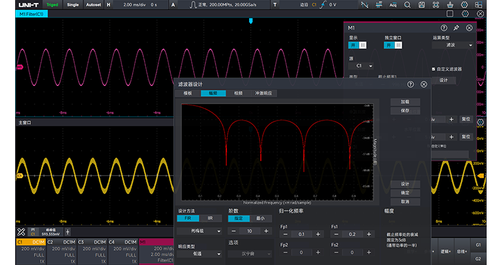Expand the C1 source dropdown
Image resolution: width=503 pixels, height=265 pixels.
pyautogui.click(x=362, y=65)
